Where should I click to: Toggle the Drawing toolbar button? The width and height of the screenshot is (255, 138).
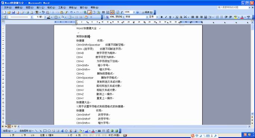coord(112,12)
